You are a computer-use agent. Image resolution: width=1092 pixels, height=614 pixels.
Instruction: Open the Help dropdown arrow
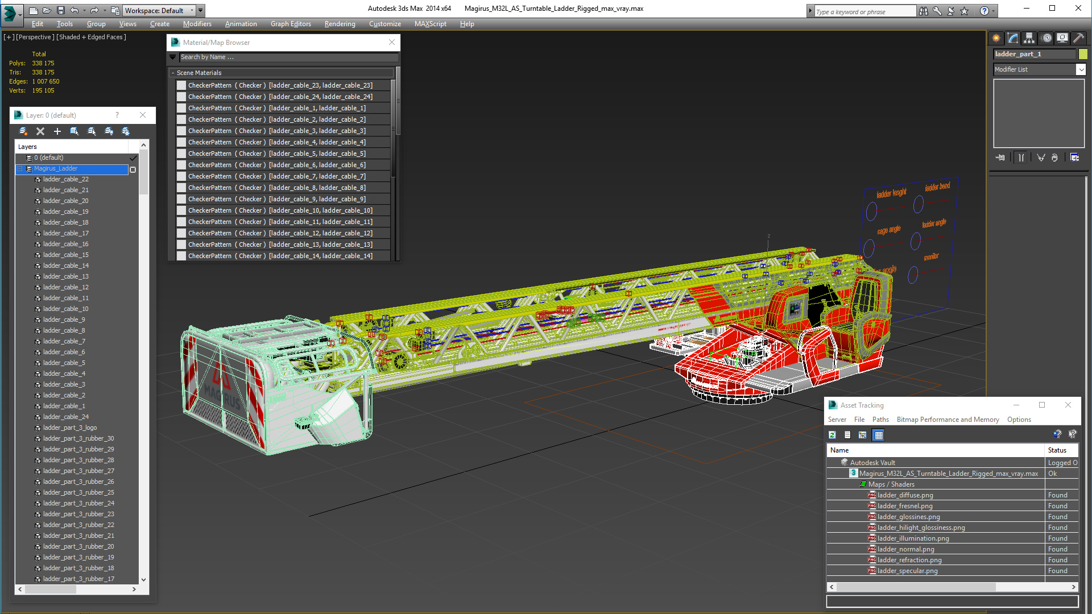[x=993, y=11]
